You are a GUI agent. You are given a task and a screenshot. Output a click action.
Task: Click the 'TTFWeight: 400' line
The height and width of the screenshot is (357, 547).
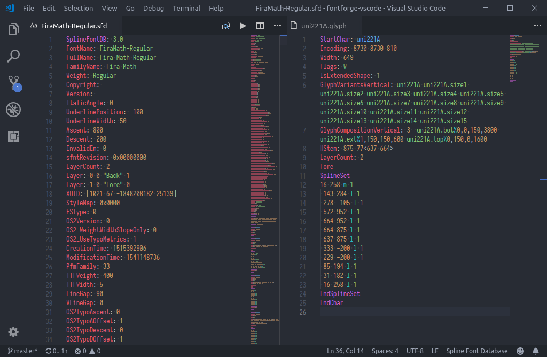[x=90, y=275]
